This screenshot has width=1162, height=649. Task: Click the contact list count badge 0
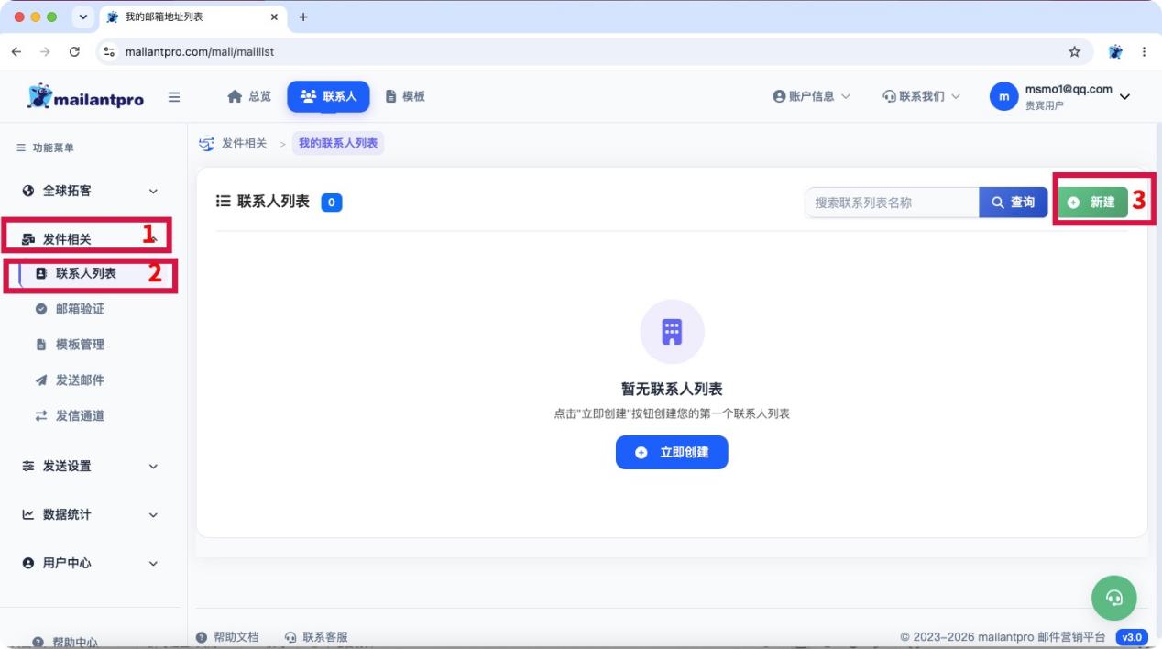[332, 203]
